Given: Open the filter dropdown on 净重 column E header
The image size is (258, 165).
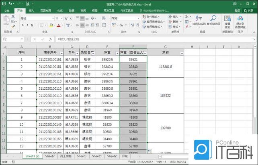Looking at the screenshot, I should [117, 53].
